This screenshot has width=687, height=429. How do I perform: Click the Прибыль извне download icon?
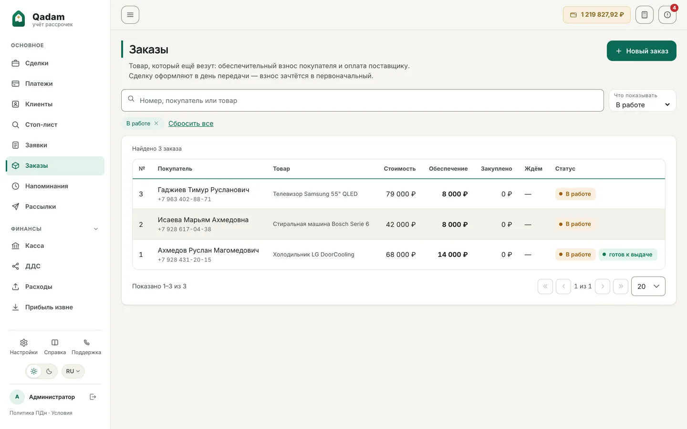15,307
